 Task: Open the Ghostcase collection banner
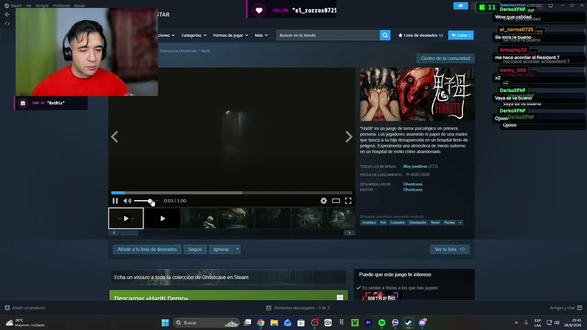(228, 277)
